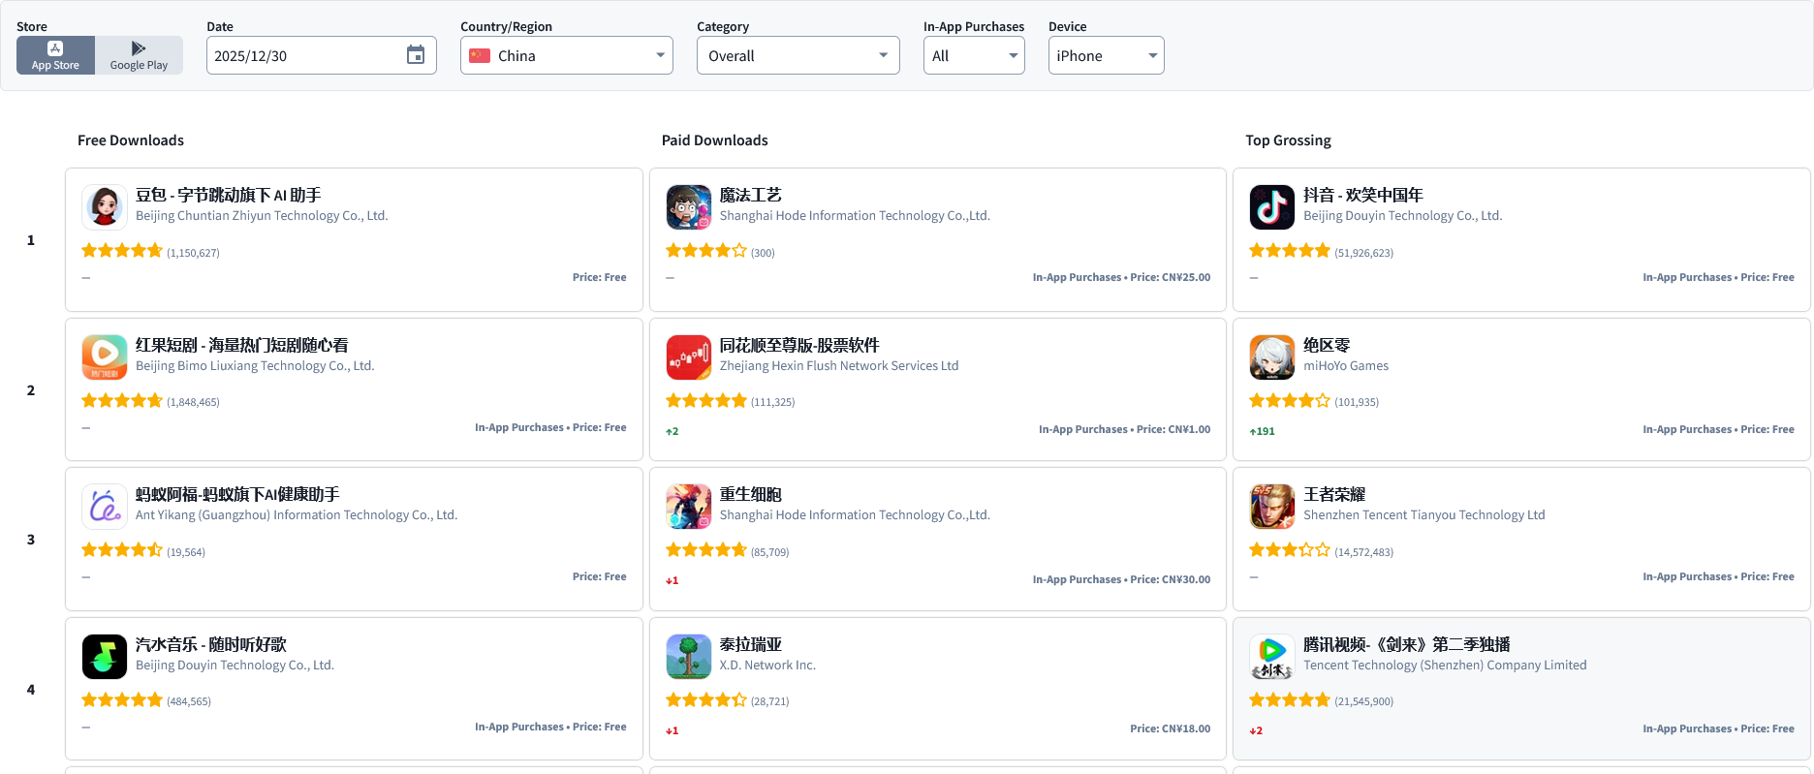Open the 王者荣耀 title link
Image resolution: width=1814 pixels, height=774 pixels.
[x=1334, y=495]
